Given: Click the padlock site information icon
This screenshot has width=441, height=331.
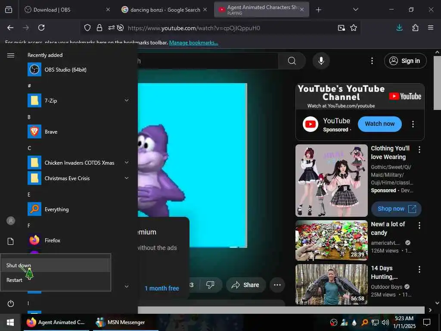Looking at the screenshot, I should pyautogui.click(x=99, y=28).
